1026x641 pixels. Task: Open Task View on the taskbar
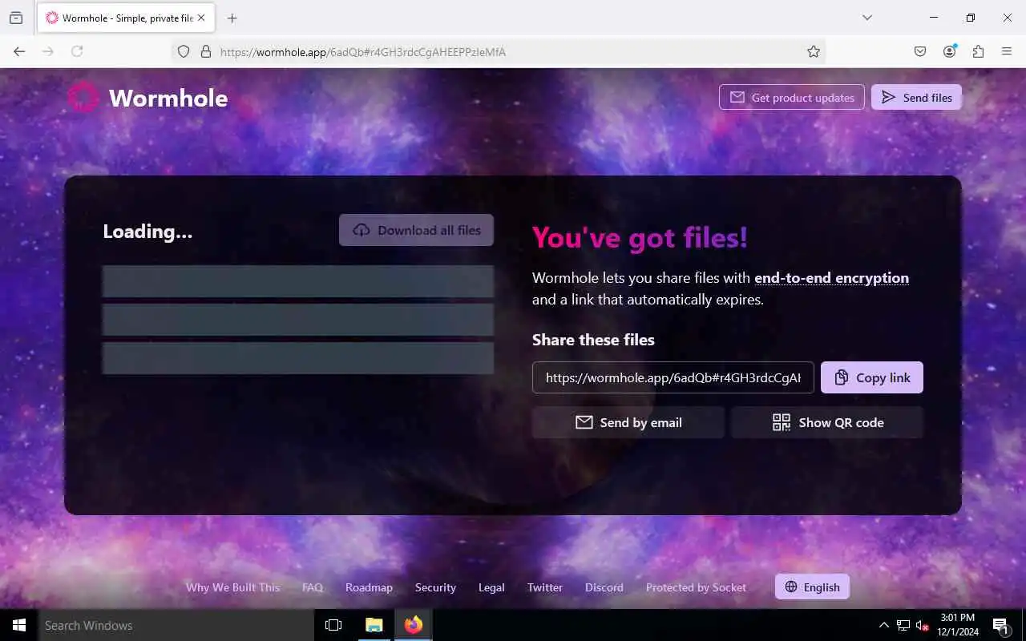click(x=333, y=625)
